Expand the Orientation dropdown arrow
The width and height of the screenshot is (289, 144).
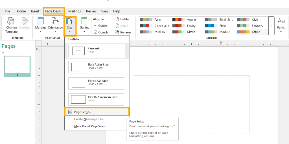pos(55,32)
